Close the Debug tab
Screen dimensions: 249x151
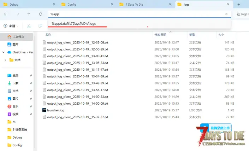[54, 4]
